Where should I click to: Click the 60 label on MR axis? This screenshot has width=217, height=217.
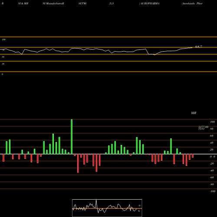pos(212,136)
